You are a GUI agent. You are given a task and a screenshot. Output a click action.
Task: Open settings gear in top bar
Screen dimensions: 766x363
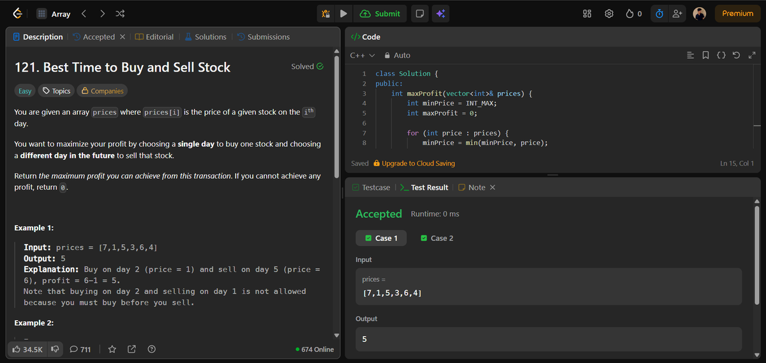(609, 13)
